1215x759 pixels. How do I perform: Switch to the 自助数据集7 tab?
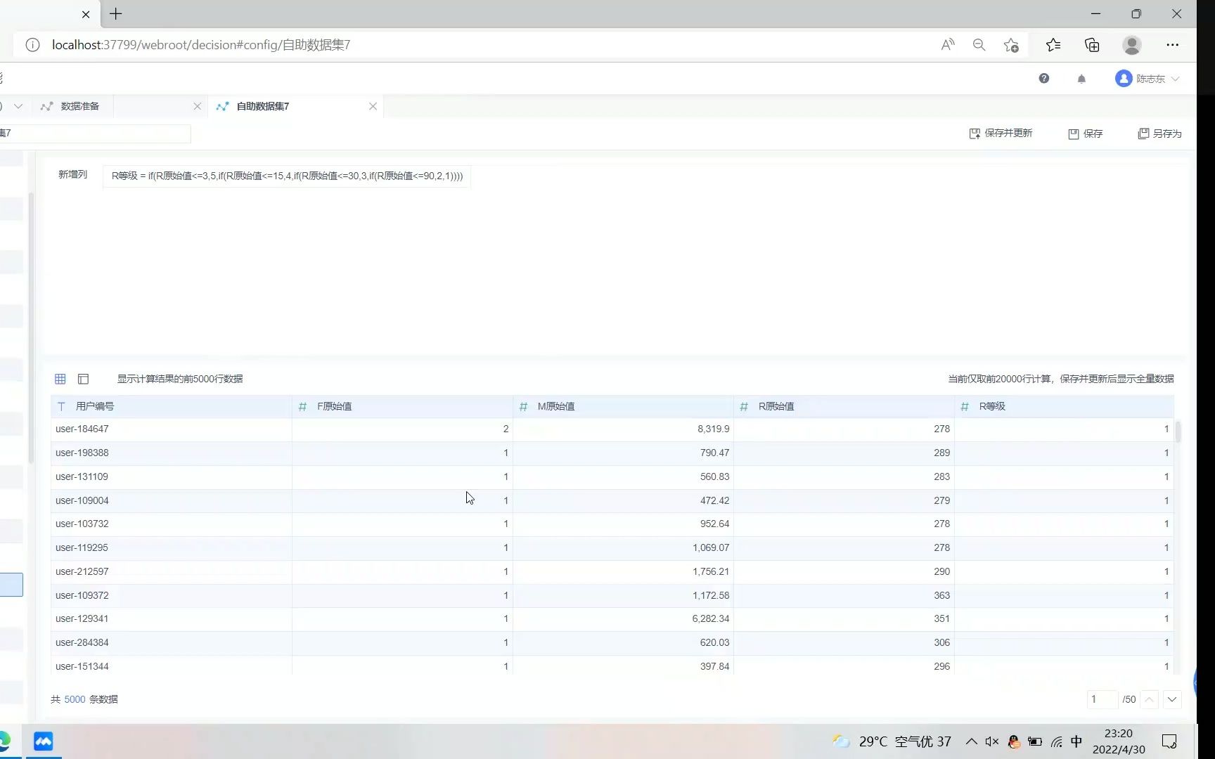(x=262, y=106)
